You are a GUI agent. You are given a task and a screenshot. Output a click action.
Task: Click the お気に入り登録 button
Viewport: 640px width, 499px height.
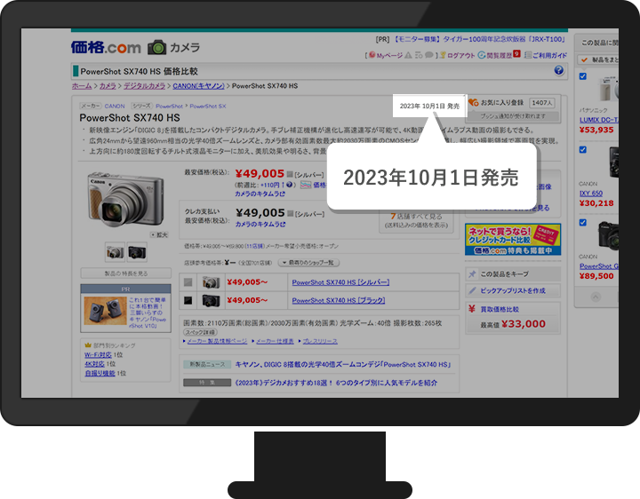[514, 103]
